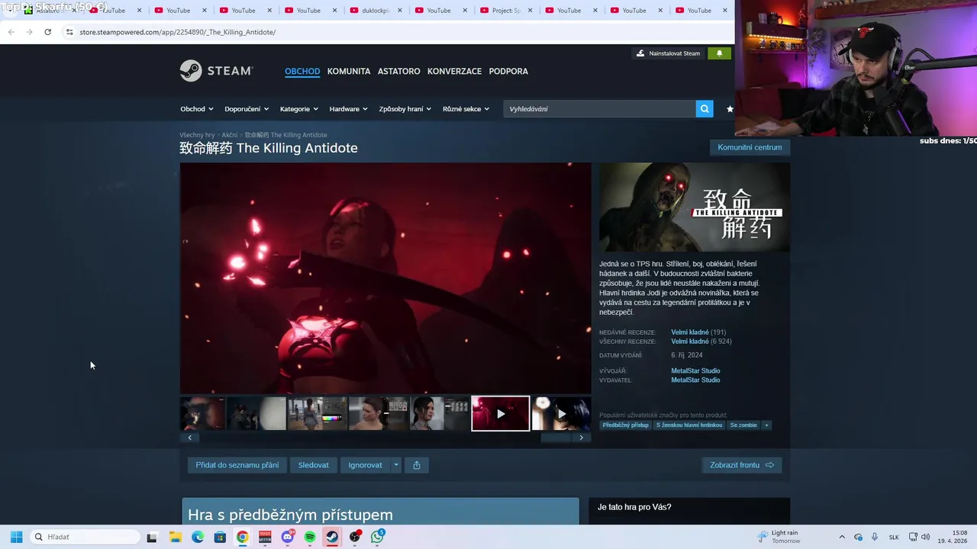Screen dimensions: 977x549
Task: Open the KONVERZACE menu item
Action: point(454,71)
